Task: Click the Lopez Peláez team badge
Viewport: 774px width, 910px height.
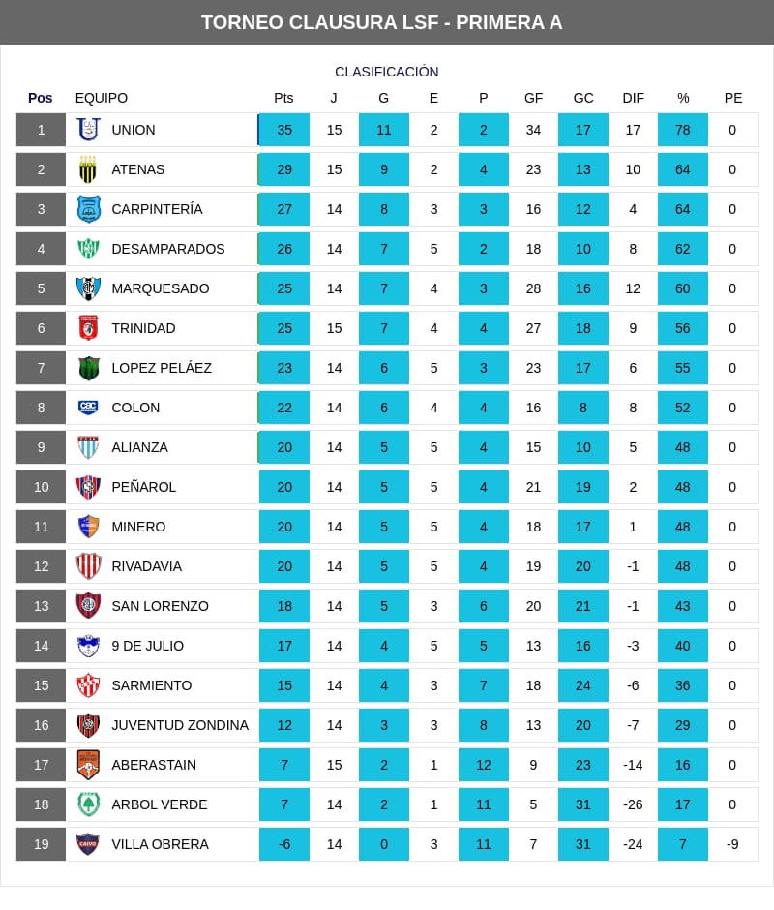Action: [89, 368]
